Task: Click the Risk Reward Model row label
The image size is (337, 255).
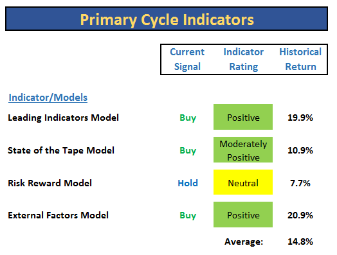Action: click(x=50, y=183)
